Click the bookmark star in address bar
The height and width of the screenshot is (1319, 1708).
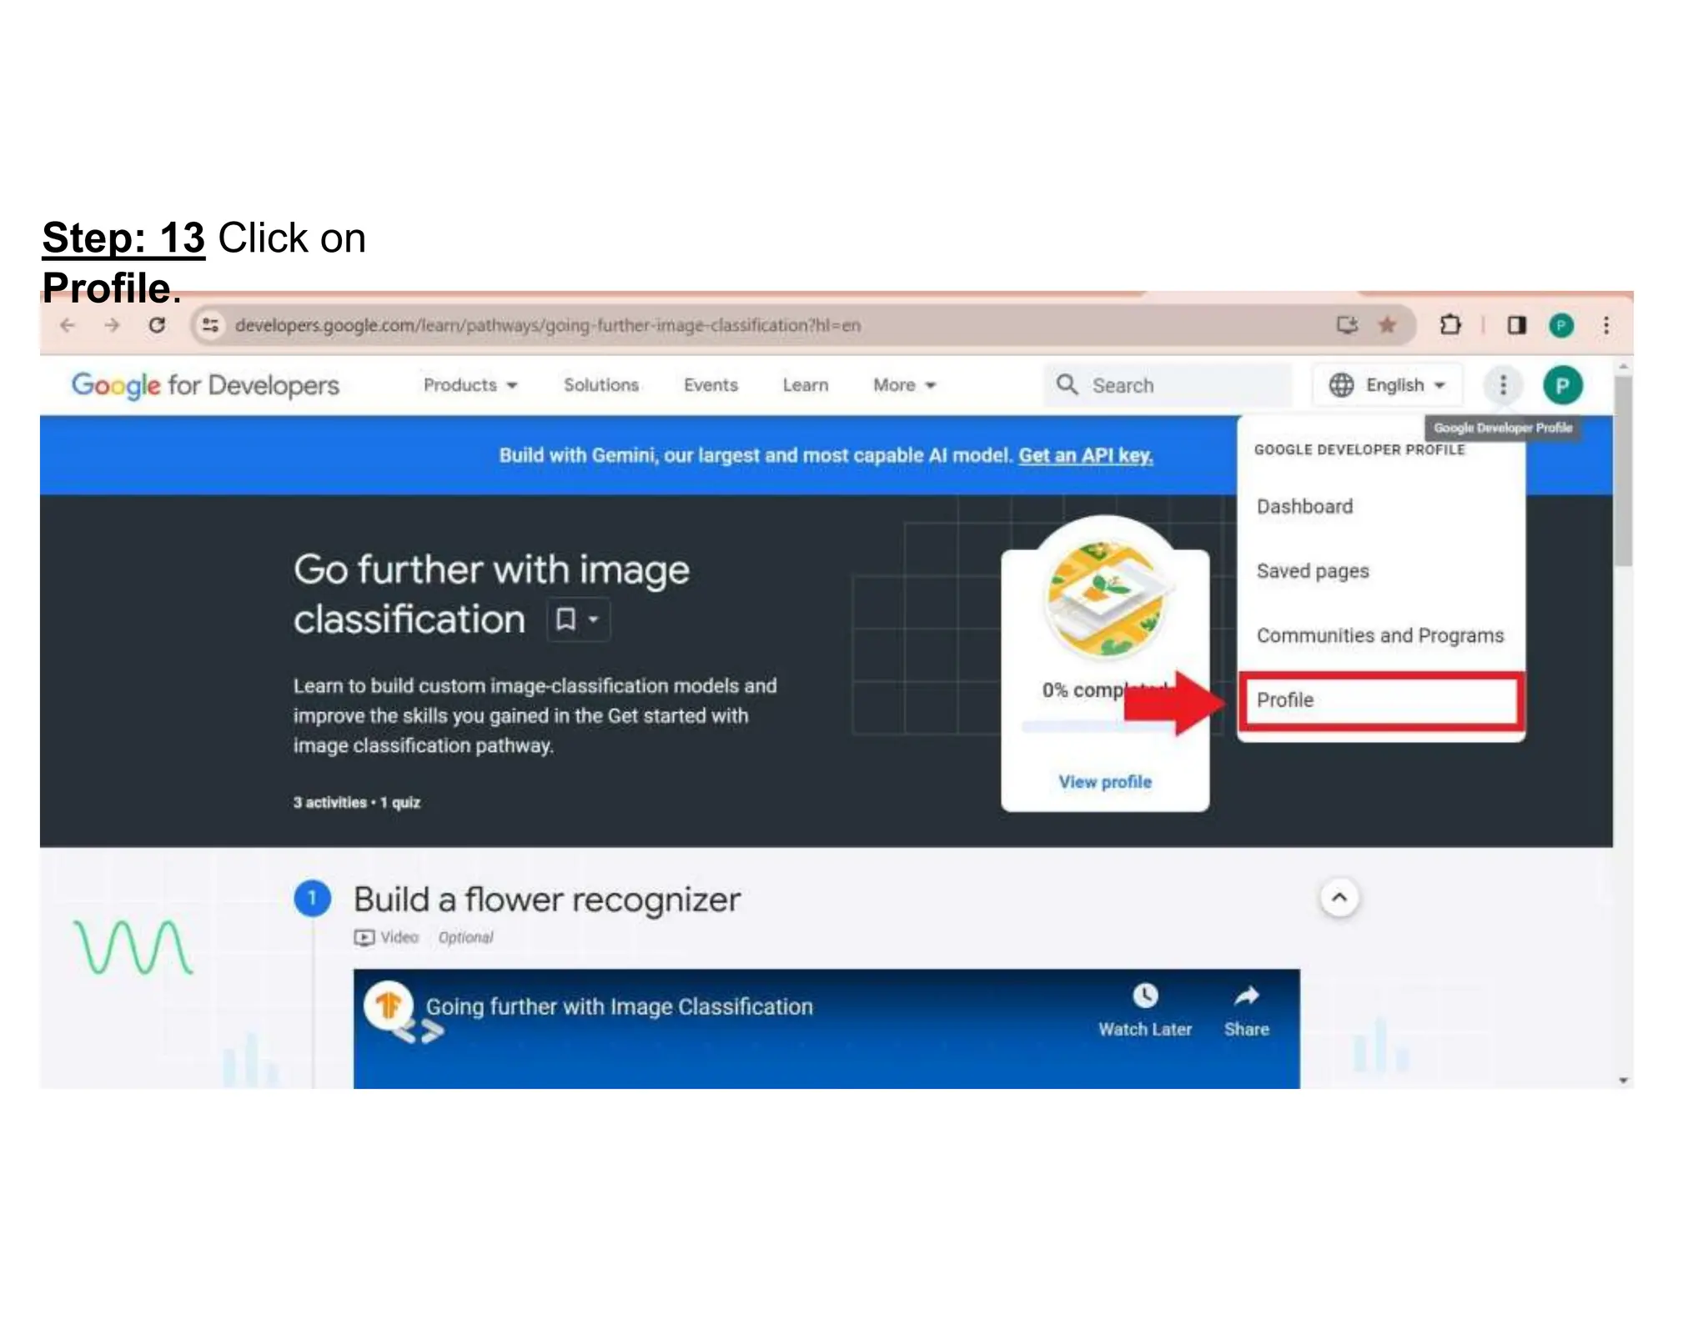(1387, 325)
